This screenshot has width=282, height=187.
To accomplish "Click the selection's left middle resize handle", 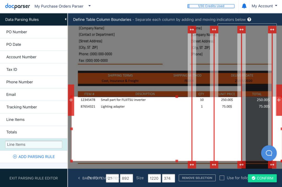I will [x=72, y=129].
